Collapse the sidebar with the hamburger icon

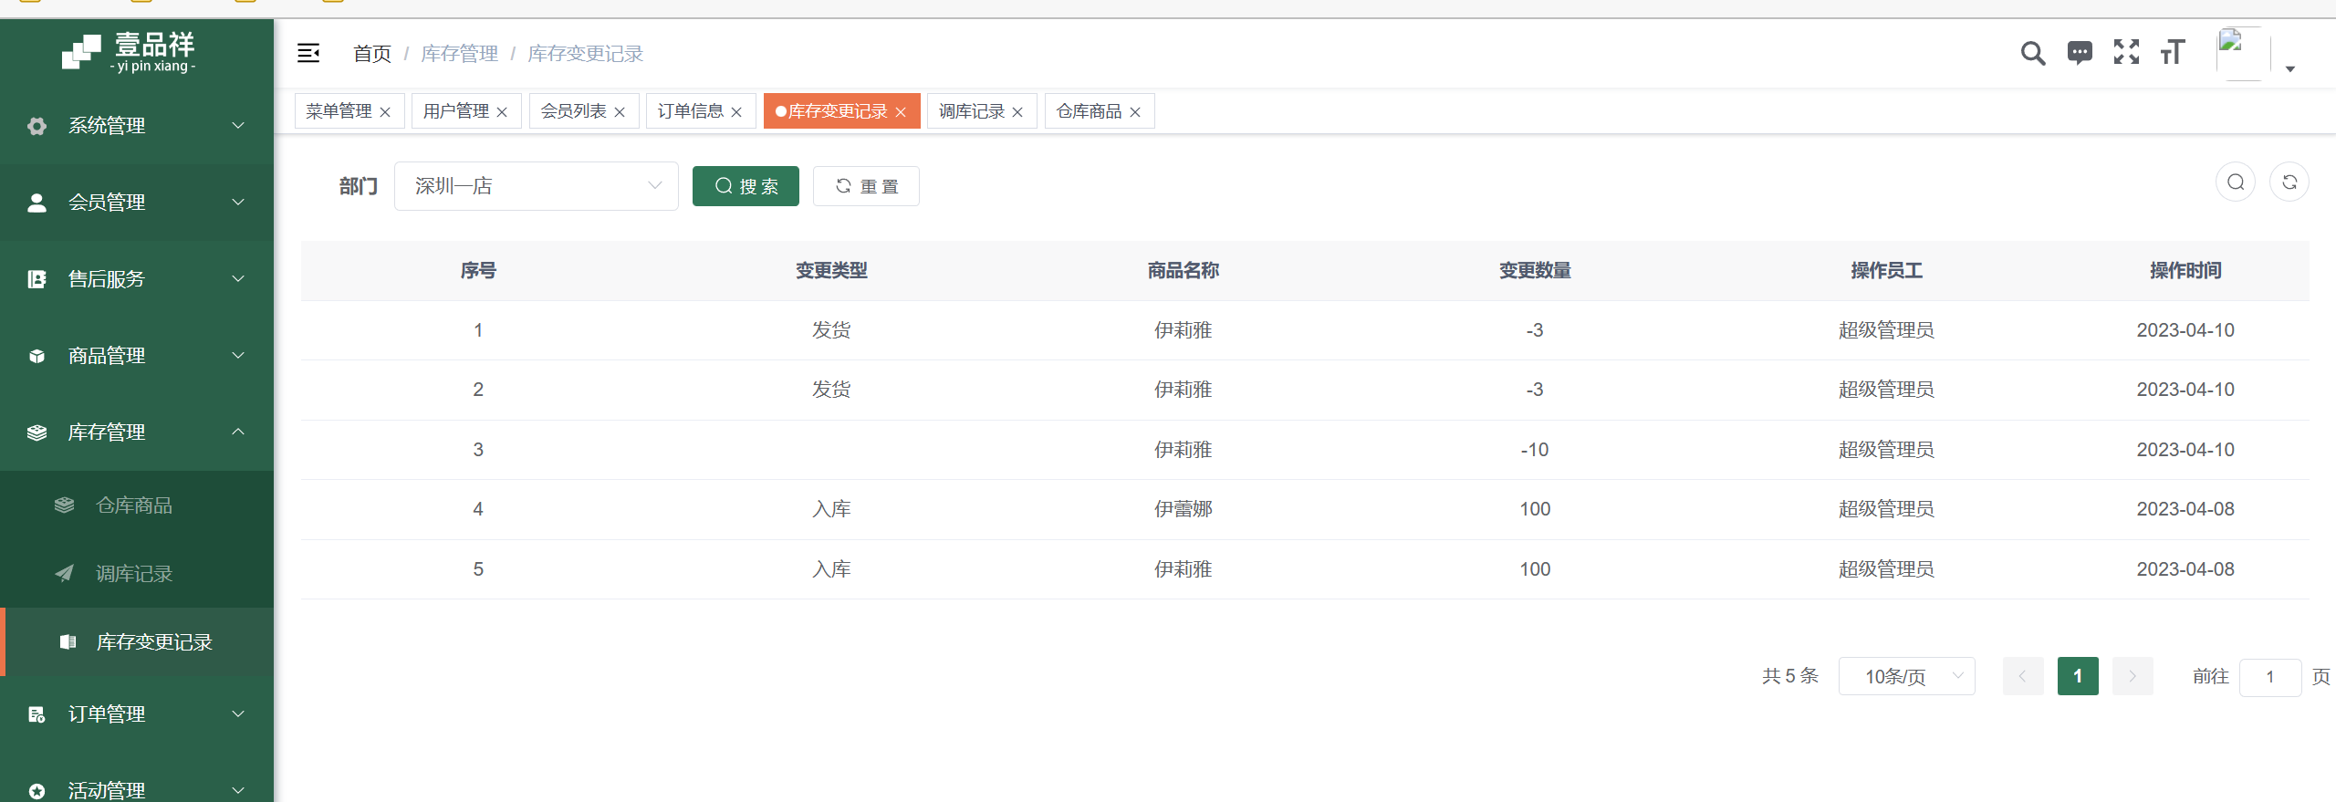pos(308,53)
